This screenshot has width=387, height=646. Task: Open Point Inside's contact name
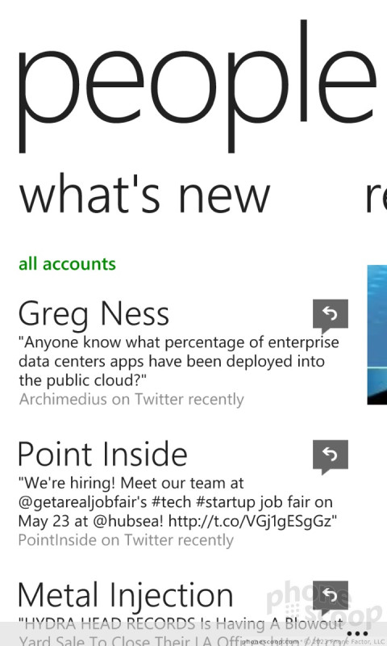(x=103, y=454)
